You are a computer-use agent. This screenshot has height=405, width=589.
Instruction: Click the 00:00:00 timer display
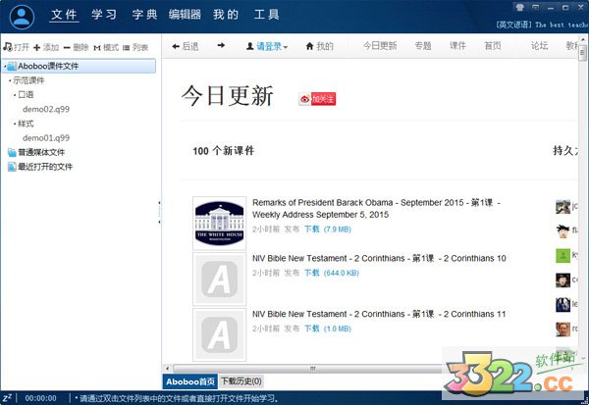click(x=40, y=398)
